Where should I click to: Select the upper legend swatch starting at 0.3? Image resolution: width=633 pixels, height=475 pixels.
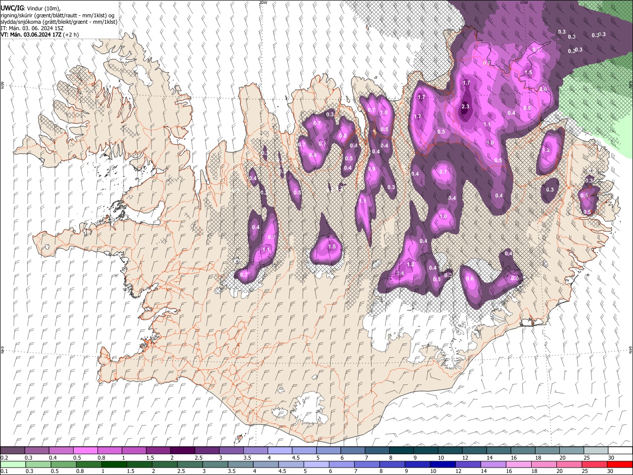[37, 450]
